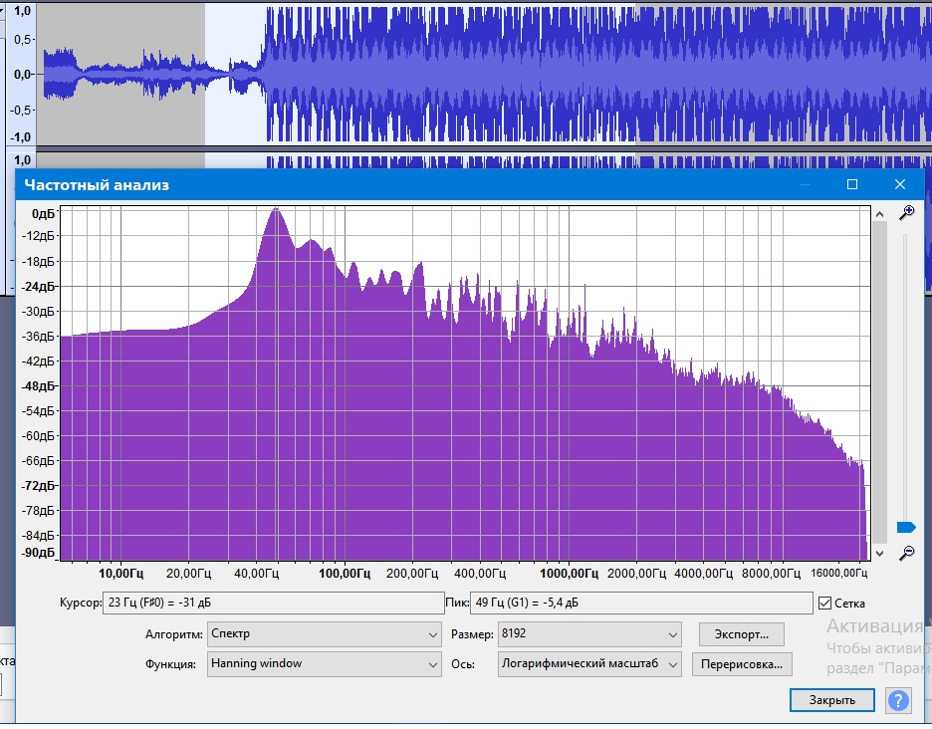Open the Алгоритм dropdown showing Спектр
The width and height of the screenshot is (932, 729).
[x=324, y=634]
